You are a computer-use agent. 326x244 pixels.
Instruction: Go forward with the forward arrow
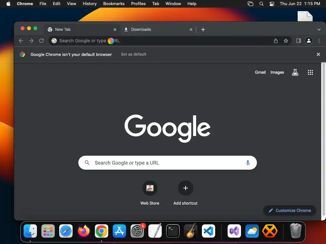pyautogui.click(x=31, y=41)
